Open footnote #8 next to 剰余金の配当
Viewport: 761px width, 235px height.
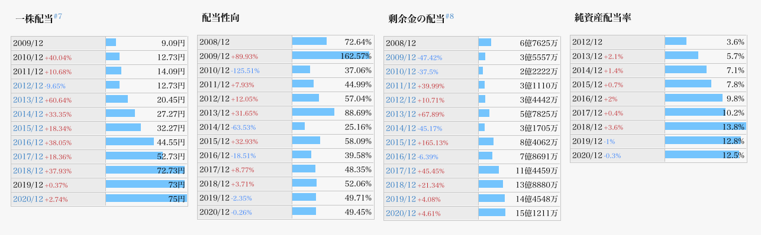coord(449,17)
